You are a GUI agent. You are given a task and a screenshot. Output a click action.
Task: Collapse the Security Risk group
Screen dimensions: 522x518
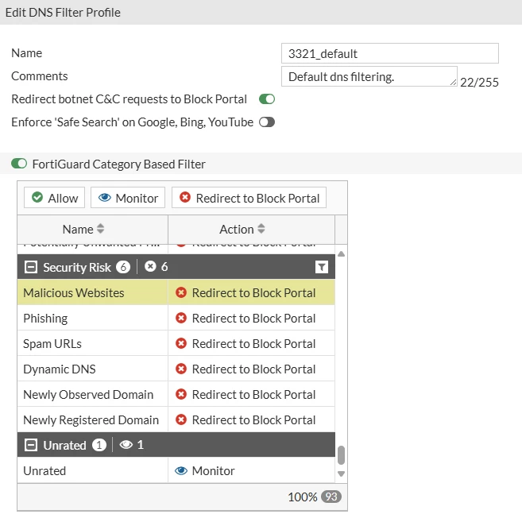pos(31,267)
